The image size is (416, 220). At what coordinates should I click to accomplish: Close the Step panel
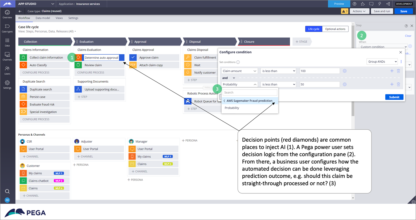pos(412,26)
